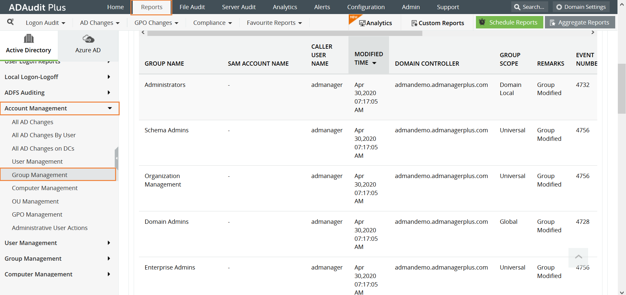This screenshot has width=626, height=295.
Task: Go to the Home tab
Action: click(115, 7)
